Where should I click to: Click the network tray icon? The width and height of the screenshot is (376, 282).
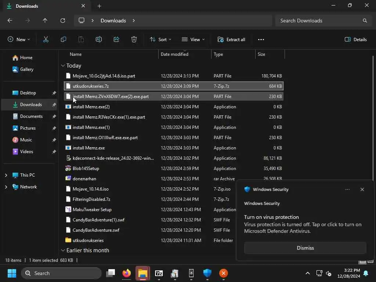(x=319, y=273)
